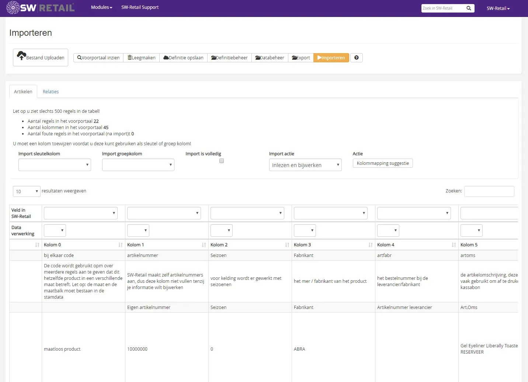Click the Zoeken table search field
The image size is (528, 382).
click(x=489, y=191)
